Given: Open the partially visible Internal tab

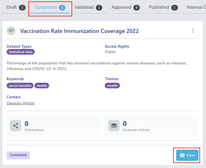Looking at the screenshot, I should (x=196, y=7).
